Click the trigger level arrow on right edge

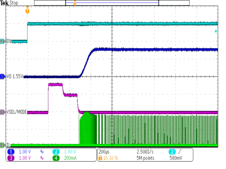pos(216,31)
